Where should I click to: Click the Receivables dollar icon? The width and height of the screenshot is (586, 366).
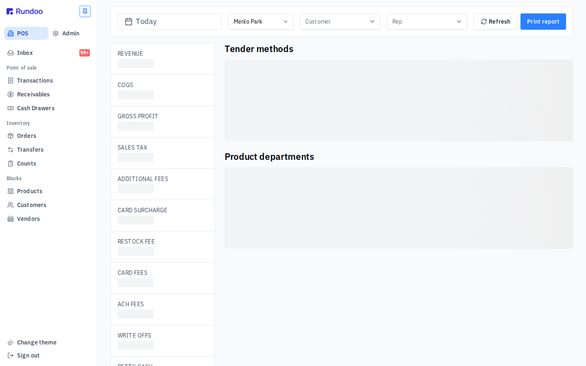[x=11, y=94]
